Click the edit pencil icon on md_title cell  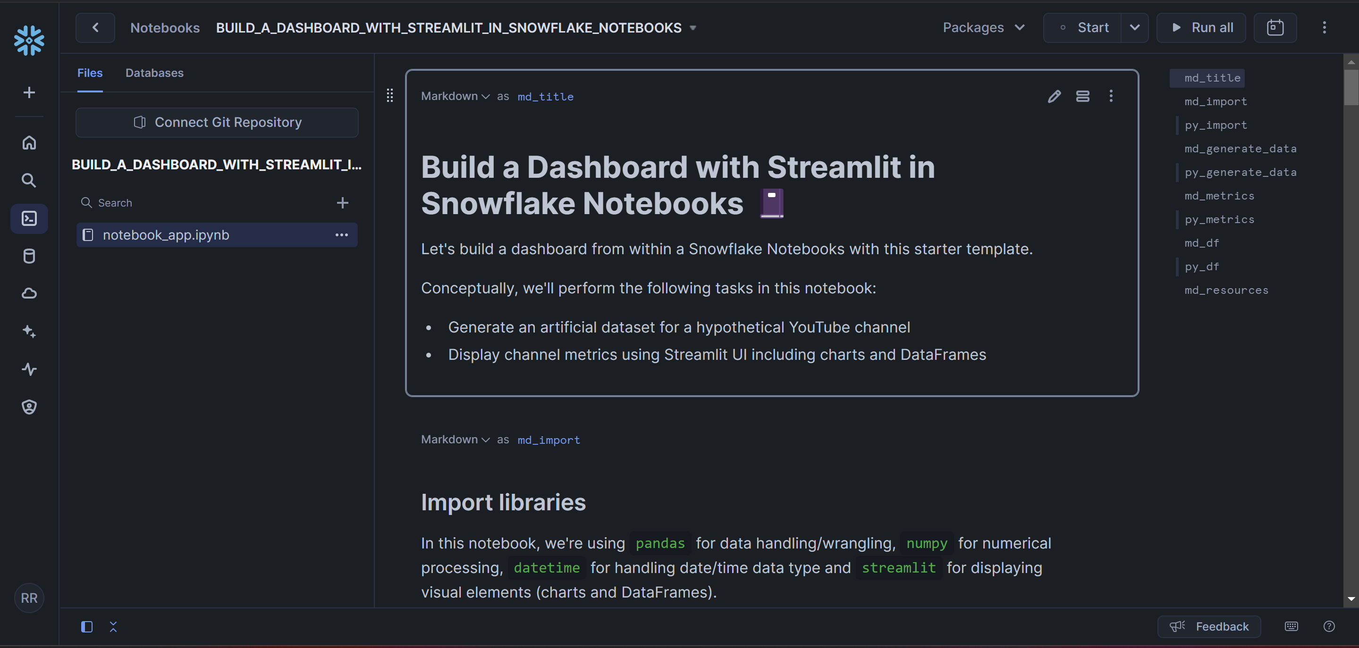(x=1054, y=96)
